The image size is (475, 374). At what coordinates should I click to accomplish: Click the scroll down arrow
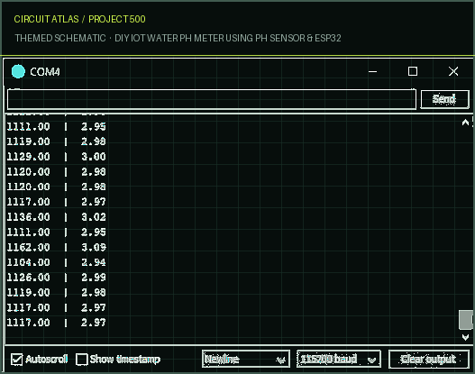[x=465, y=337]
